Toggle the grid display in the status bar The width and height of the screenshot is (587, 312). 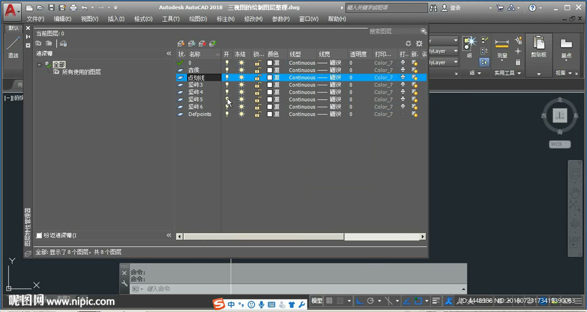330,301
